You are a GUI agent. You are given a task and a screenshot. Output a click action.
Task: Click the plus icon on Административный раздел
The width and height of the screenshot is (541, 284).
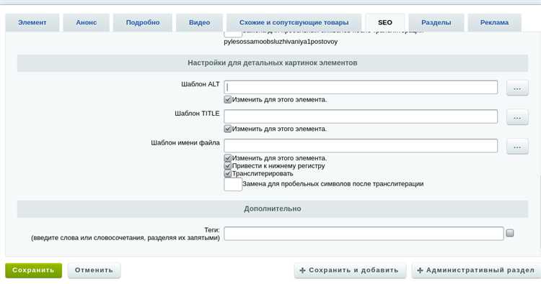[420, 270]
